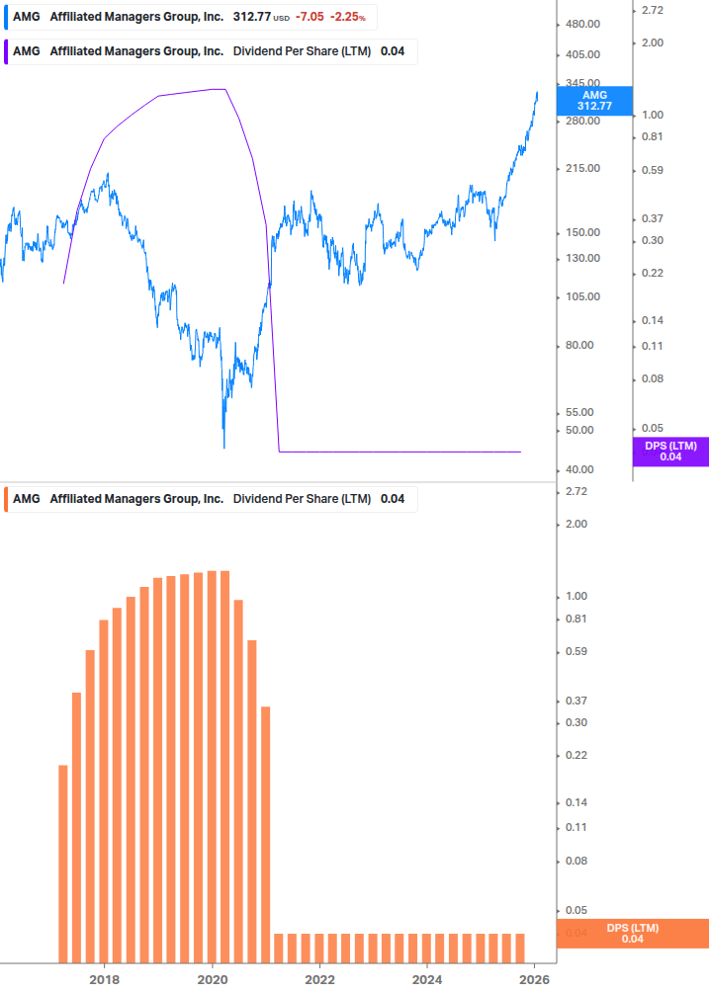
Task: Click the 0.81 label on the bar chart pane axis
Action: 576,619
